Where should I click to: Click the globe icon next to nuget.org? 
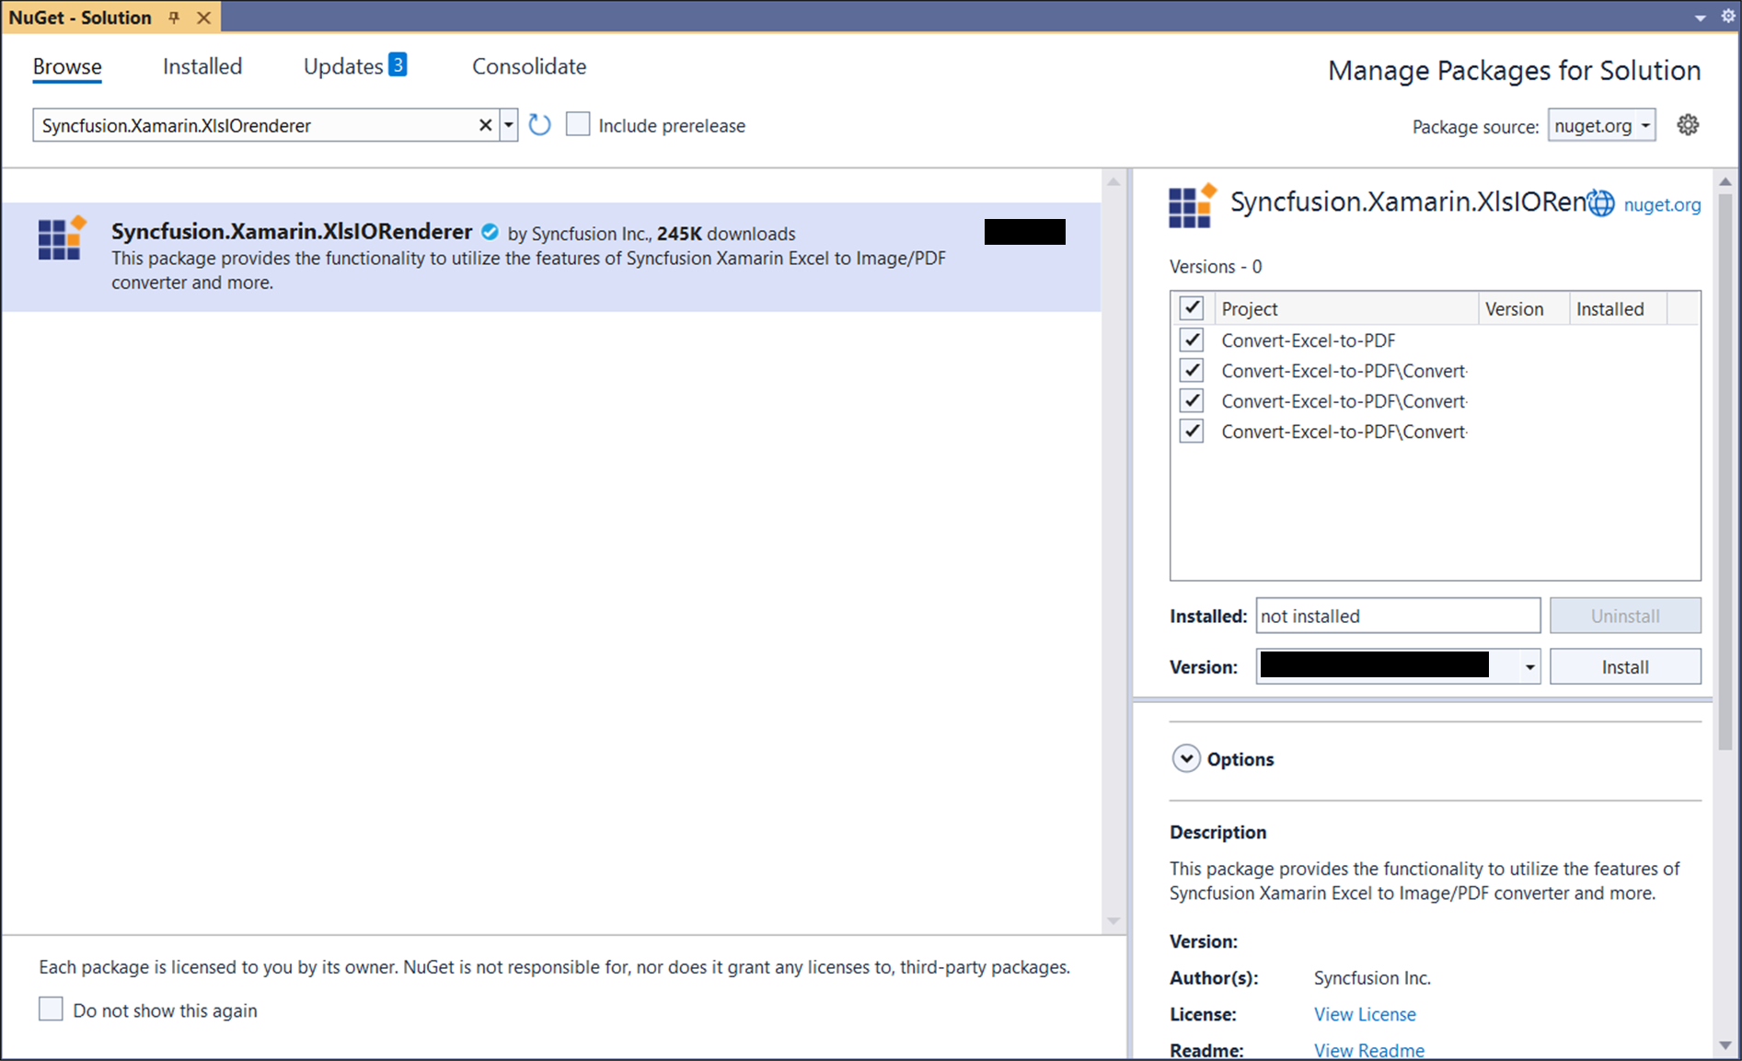[1601, 203]
